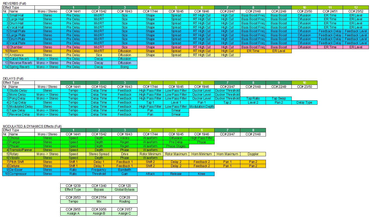Click the Phaser Phase Stages cell
The width and height of the screenshot is (371, 220).
click(176, 146)
